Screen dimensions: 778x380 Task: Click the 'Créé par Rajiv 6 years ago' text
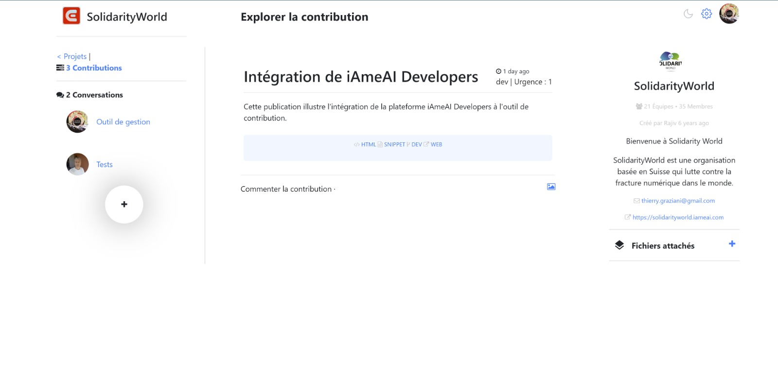click(x=674, y=123)
